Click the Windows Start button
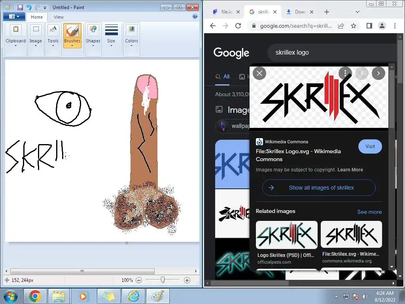Image resolution: width=405 pixels, height=304 pixels. pos(10,296)
